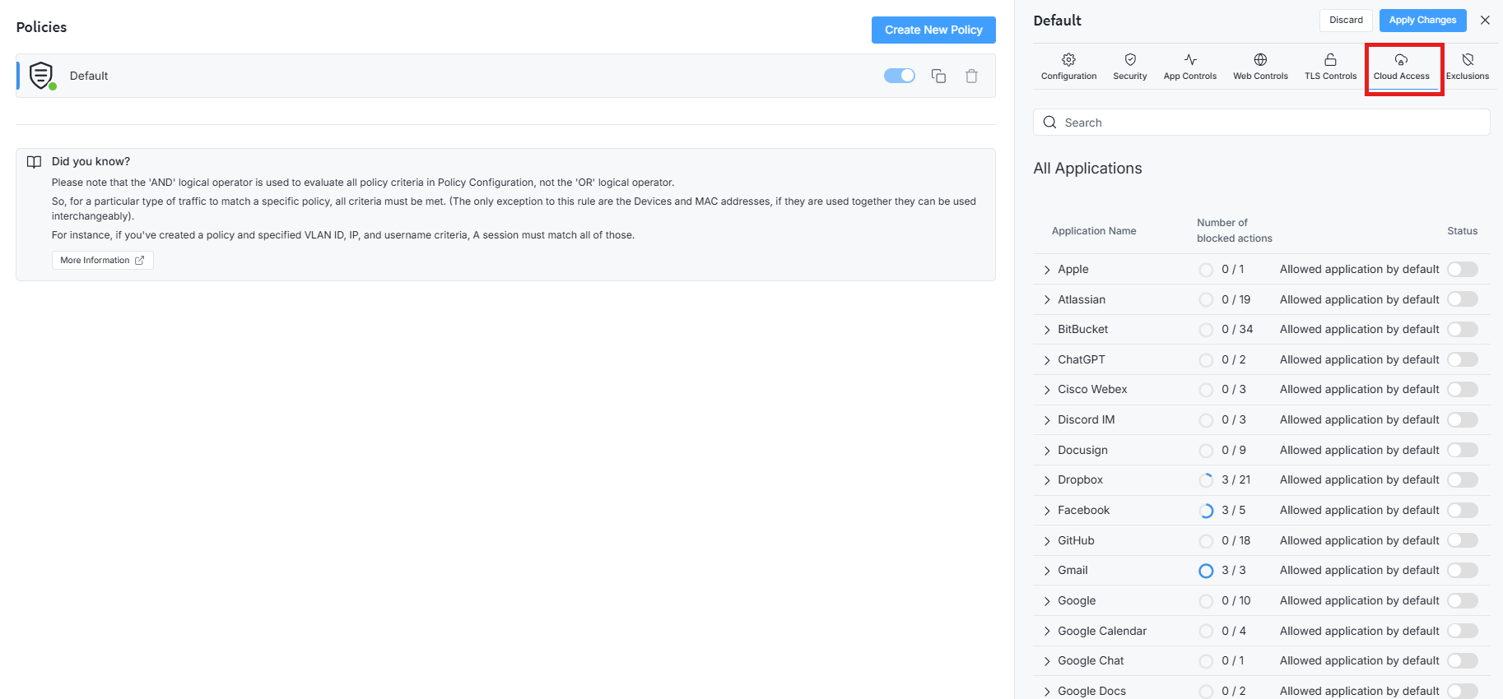Click the search magnifier icon

(1049, 123)
